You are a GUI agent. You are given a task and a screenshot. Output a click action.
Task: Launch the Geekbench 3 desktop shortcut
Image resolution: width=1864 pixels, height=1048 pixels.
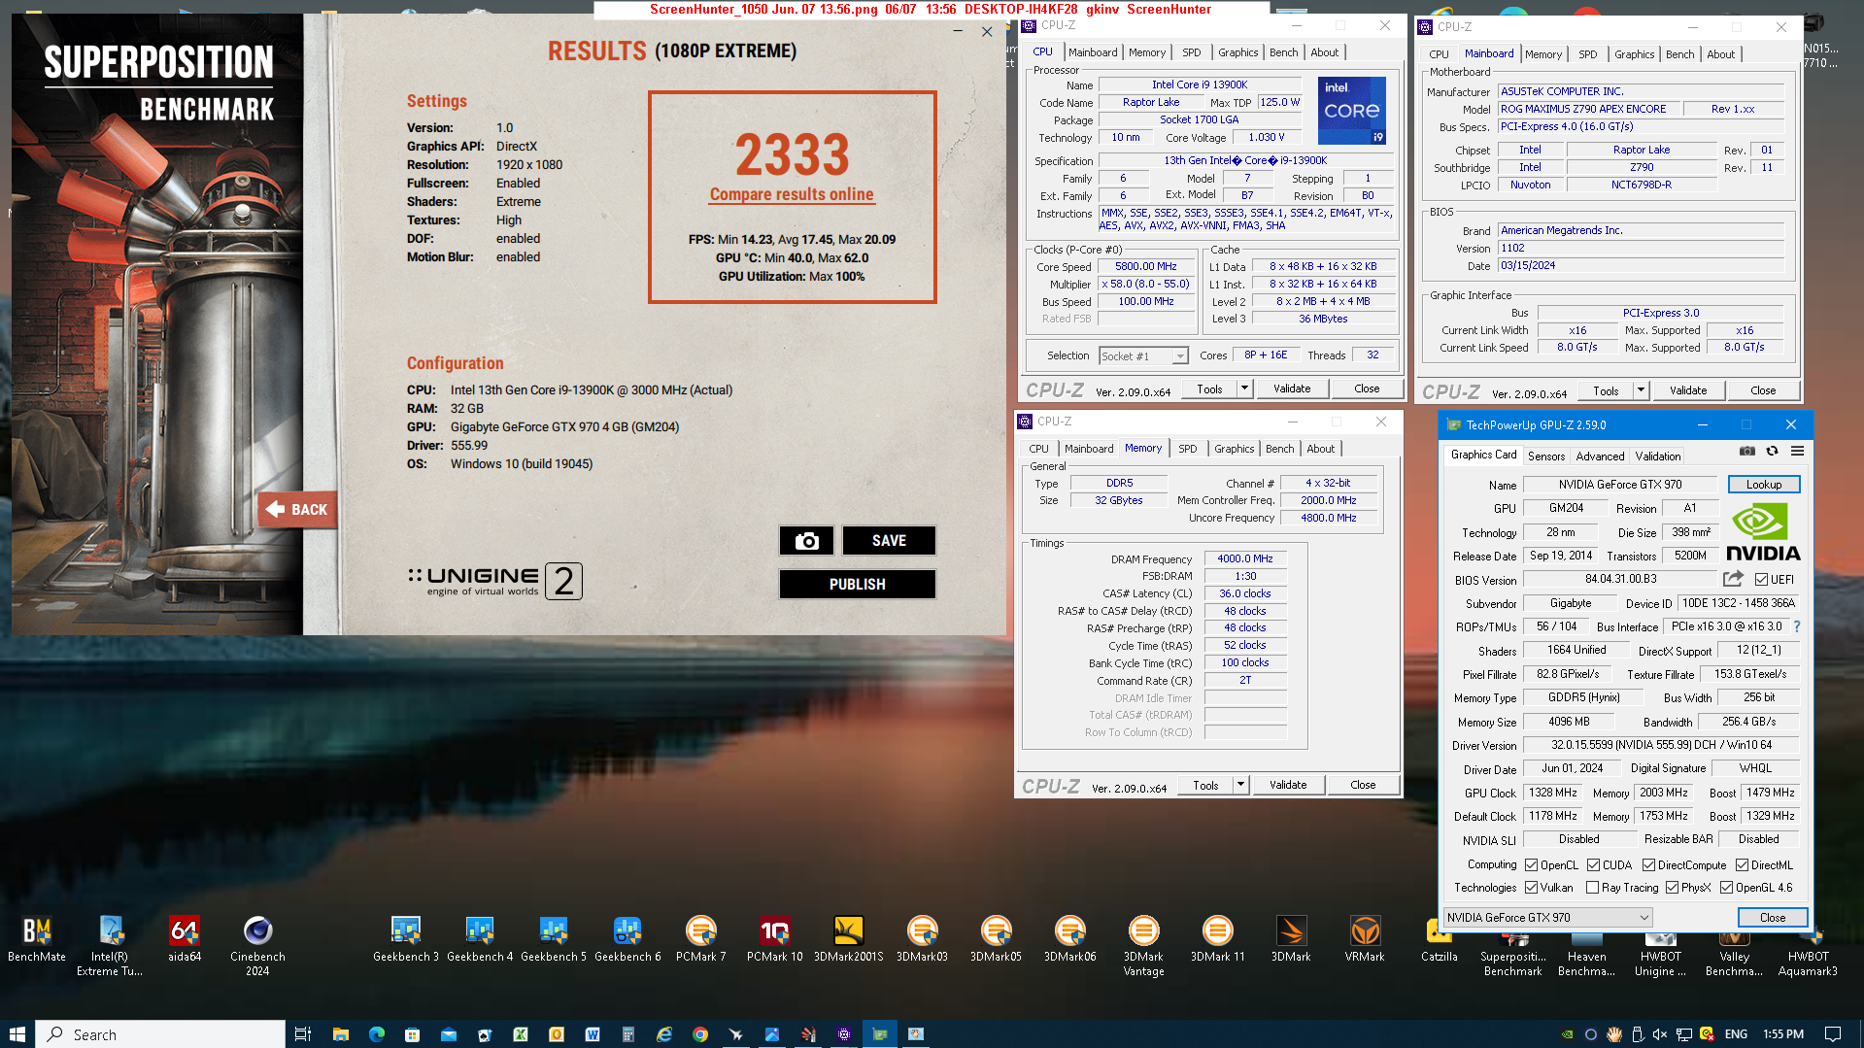(x=406, y=940)
